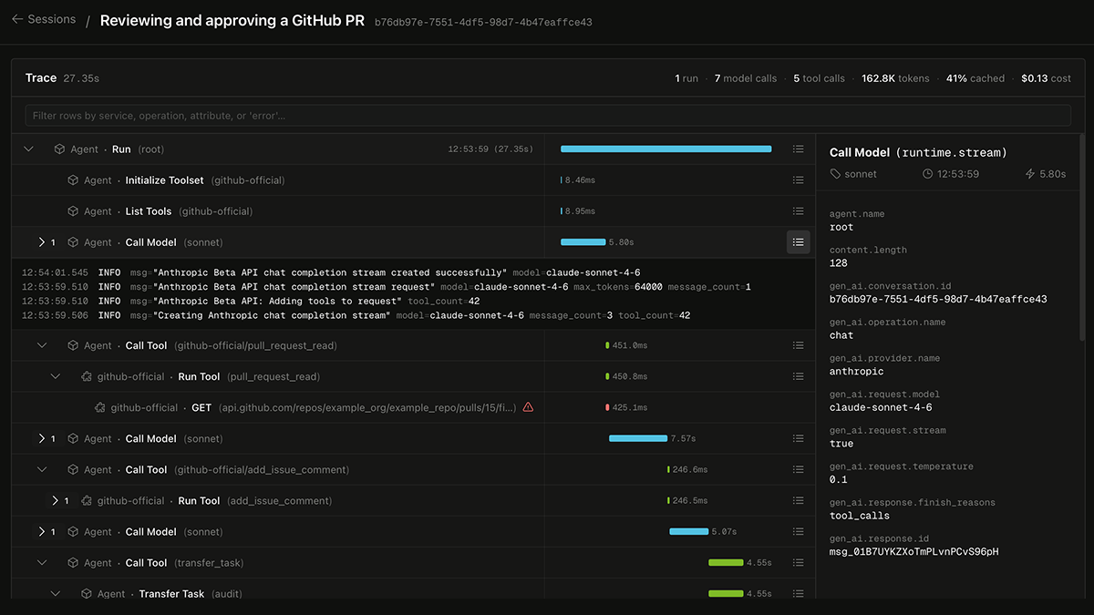Image resolution: width=1094 pixels, height=615 pixels.
Task: Click the gen_ai.request.temperature value 0.1
Action: click(x=838, y=479)
